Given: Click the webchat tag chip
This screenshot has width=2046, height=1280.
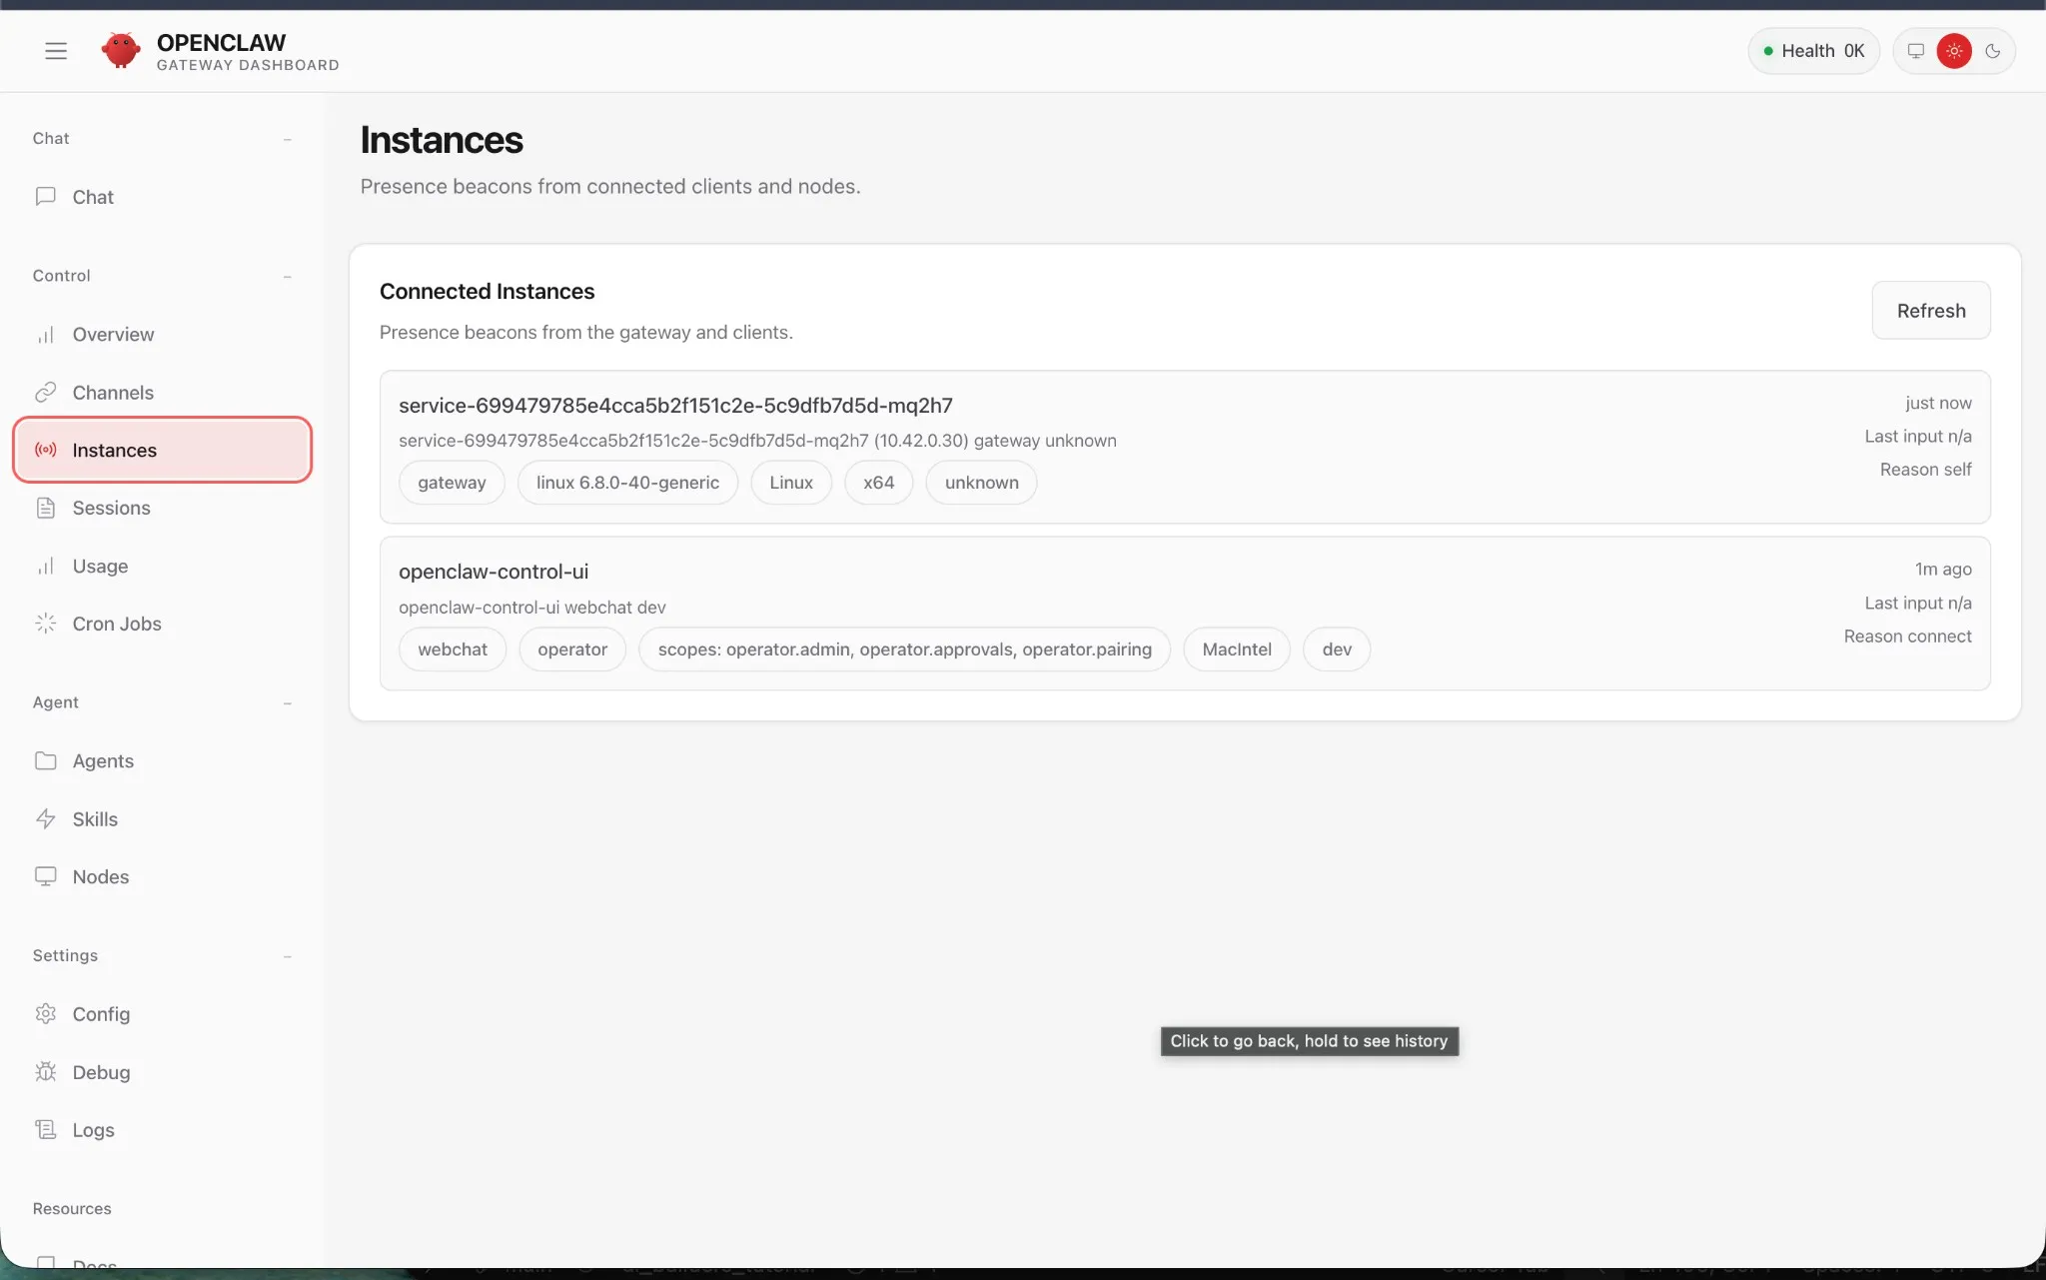Looking at the screenshot, I should 453,649.
